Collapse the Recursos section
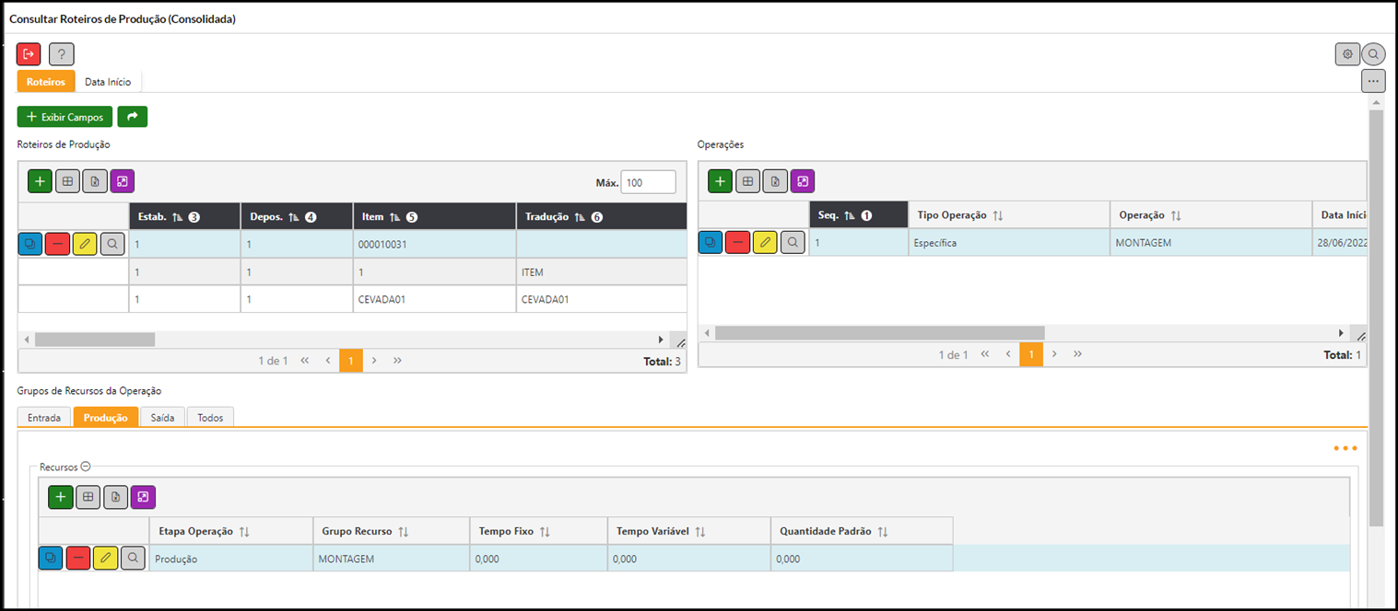Image resolution: width=1398 pixels, height=611 pixels. (86, 467)
